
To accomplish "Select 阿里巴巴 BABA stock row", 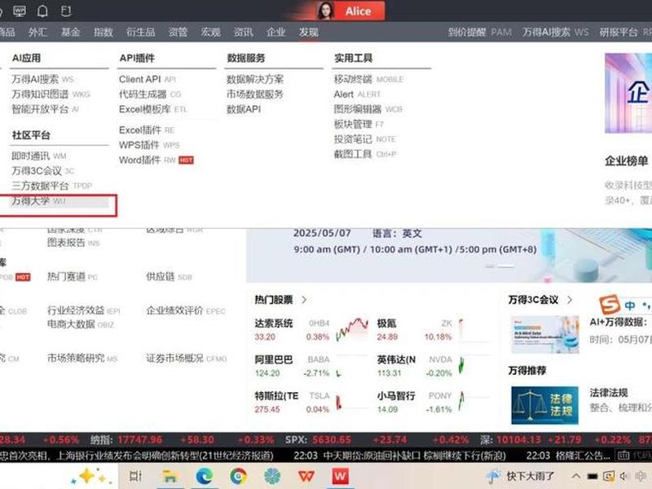I will point(311,366).
